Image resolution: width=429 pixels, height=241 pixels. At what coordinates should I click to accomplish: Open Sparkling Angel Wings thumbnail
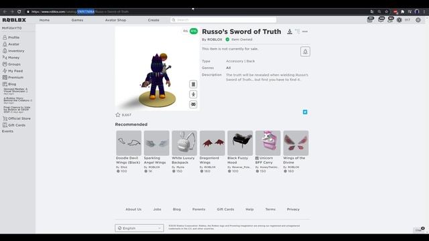pos(156,143)
